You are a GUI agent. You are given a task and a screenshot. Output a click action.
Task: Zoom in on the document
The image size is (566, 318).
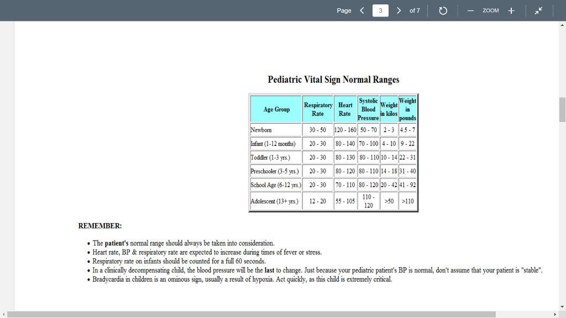click(x=511, y=10)
